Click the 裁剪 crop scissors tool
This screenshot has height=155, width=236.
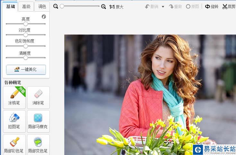(229, 6)
